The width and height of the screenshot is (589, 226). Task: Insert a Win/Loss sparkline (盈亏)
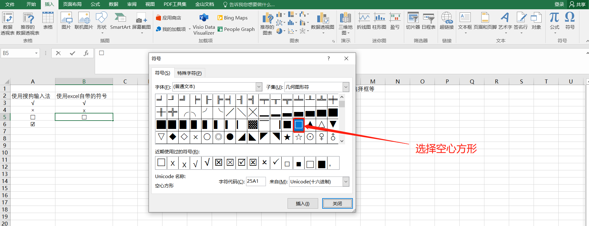point(395,21)
